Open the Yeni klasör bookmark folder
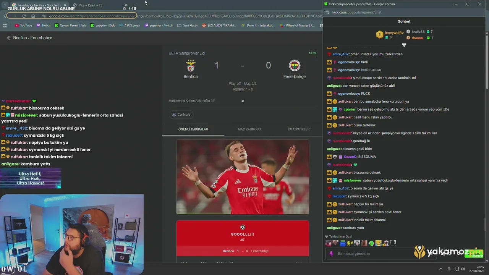The image size is (489, 275). [x=187, y=26]
